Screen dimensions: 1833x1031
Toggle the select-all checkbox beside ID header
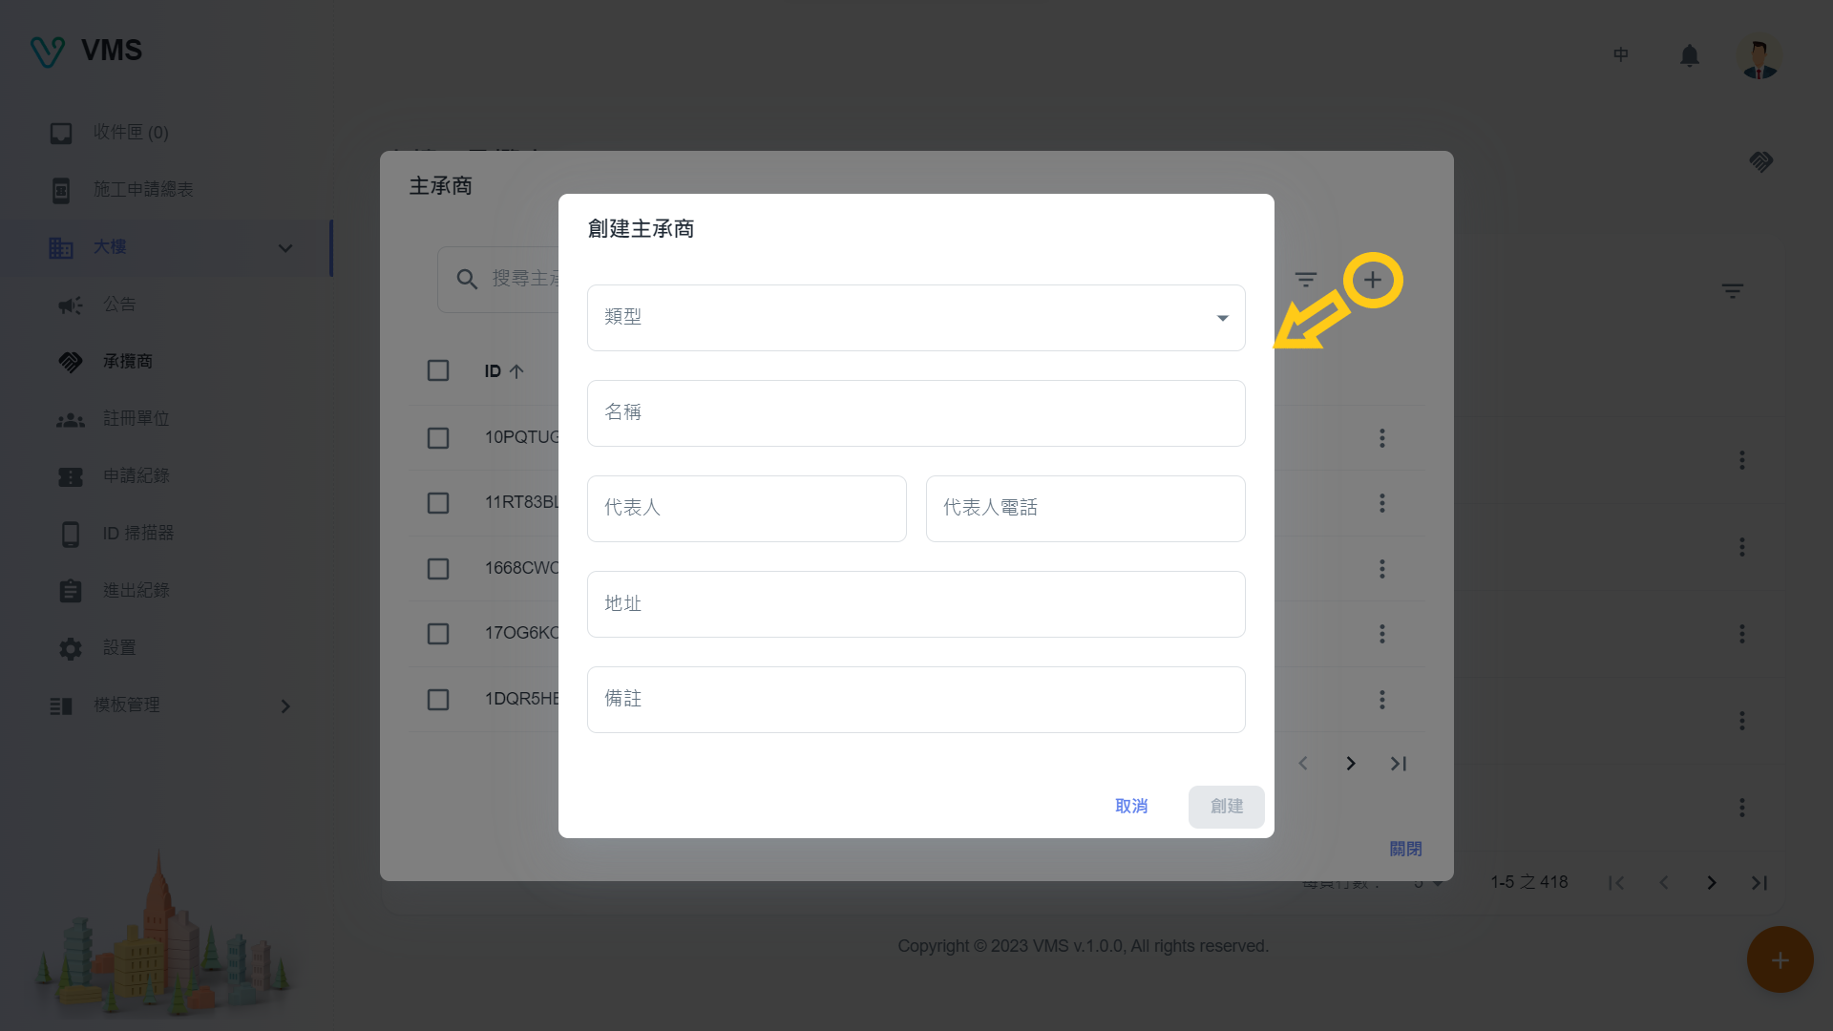(x=438, y=370)
